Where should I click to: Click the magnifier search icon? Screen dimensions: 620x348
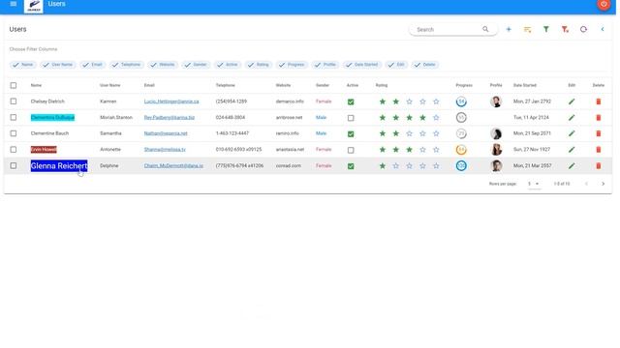[485, 29]
